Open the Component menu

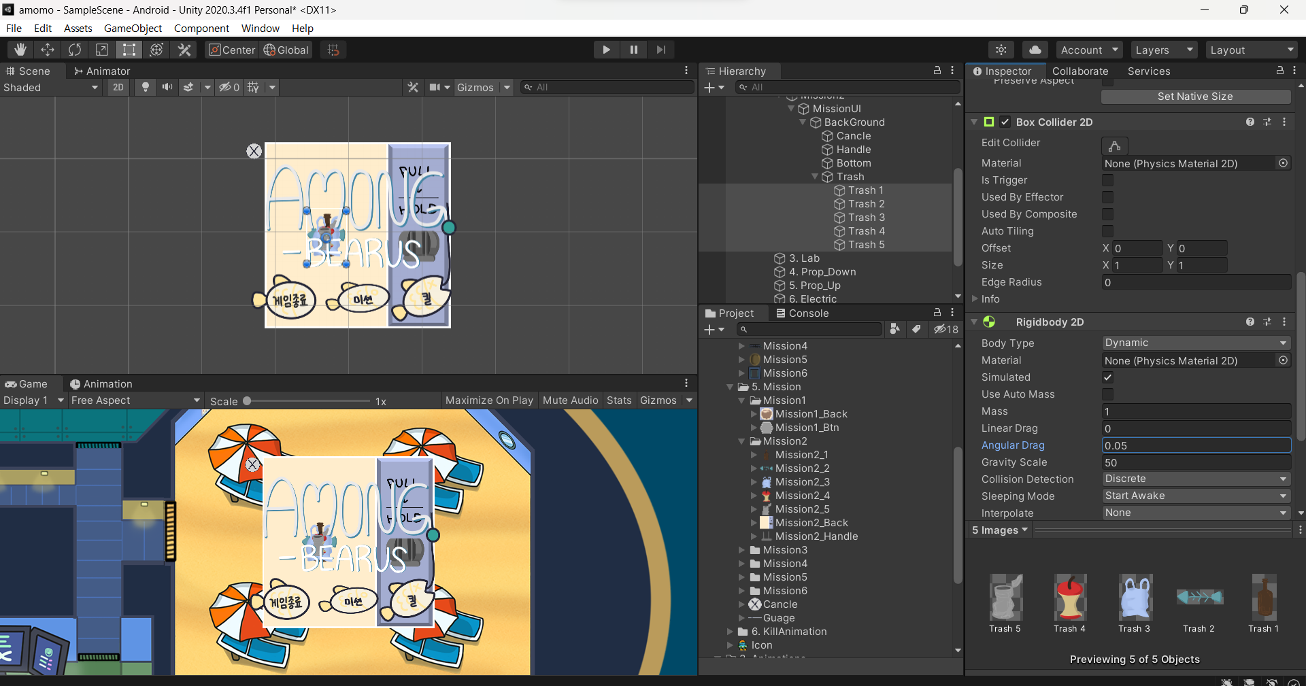coord(201,28)
